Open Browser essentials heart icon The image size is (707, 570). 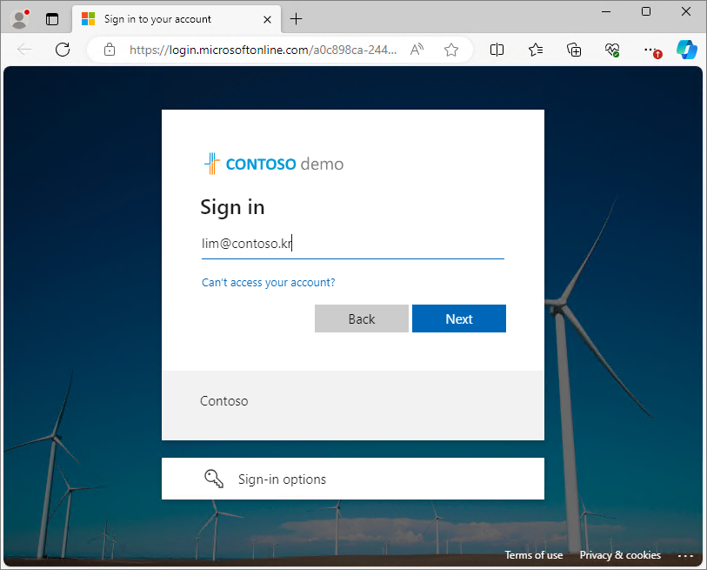pyautogui.click(x=612, y=50)
